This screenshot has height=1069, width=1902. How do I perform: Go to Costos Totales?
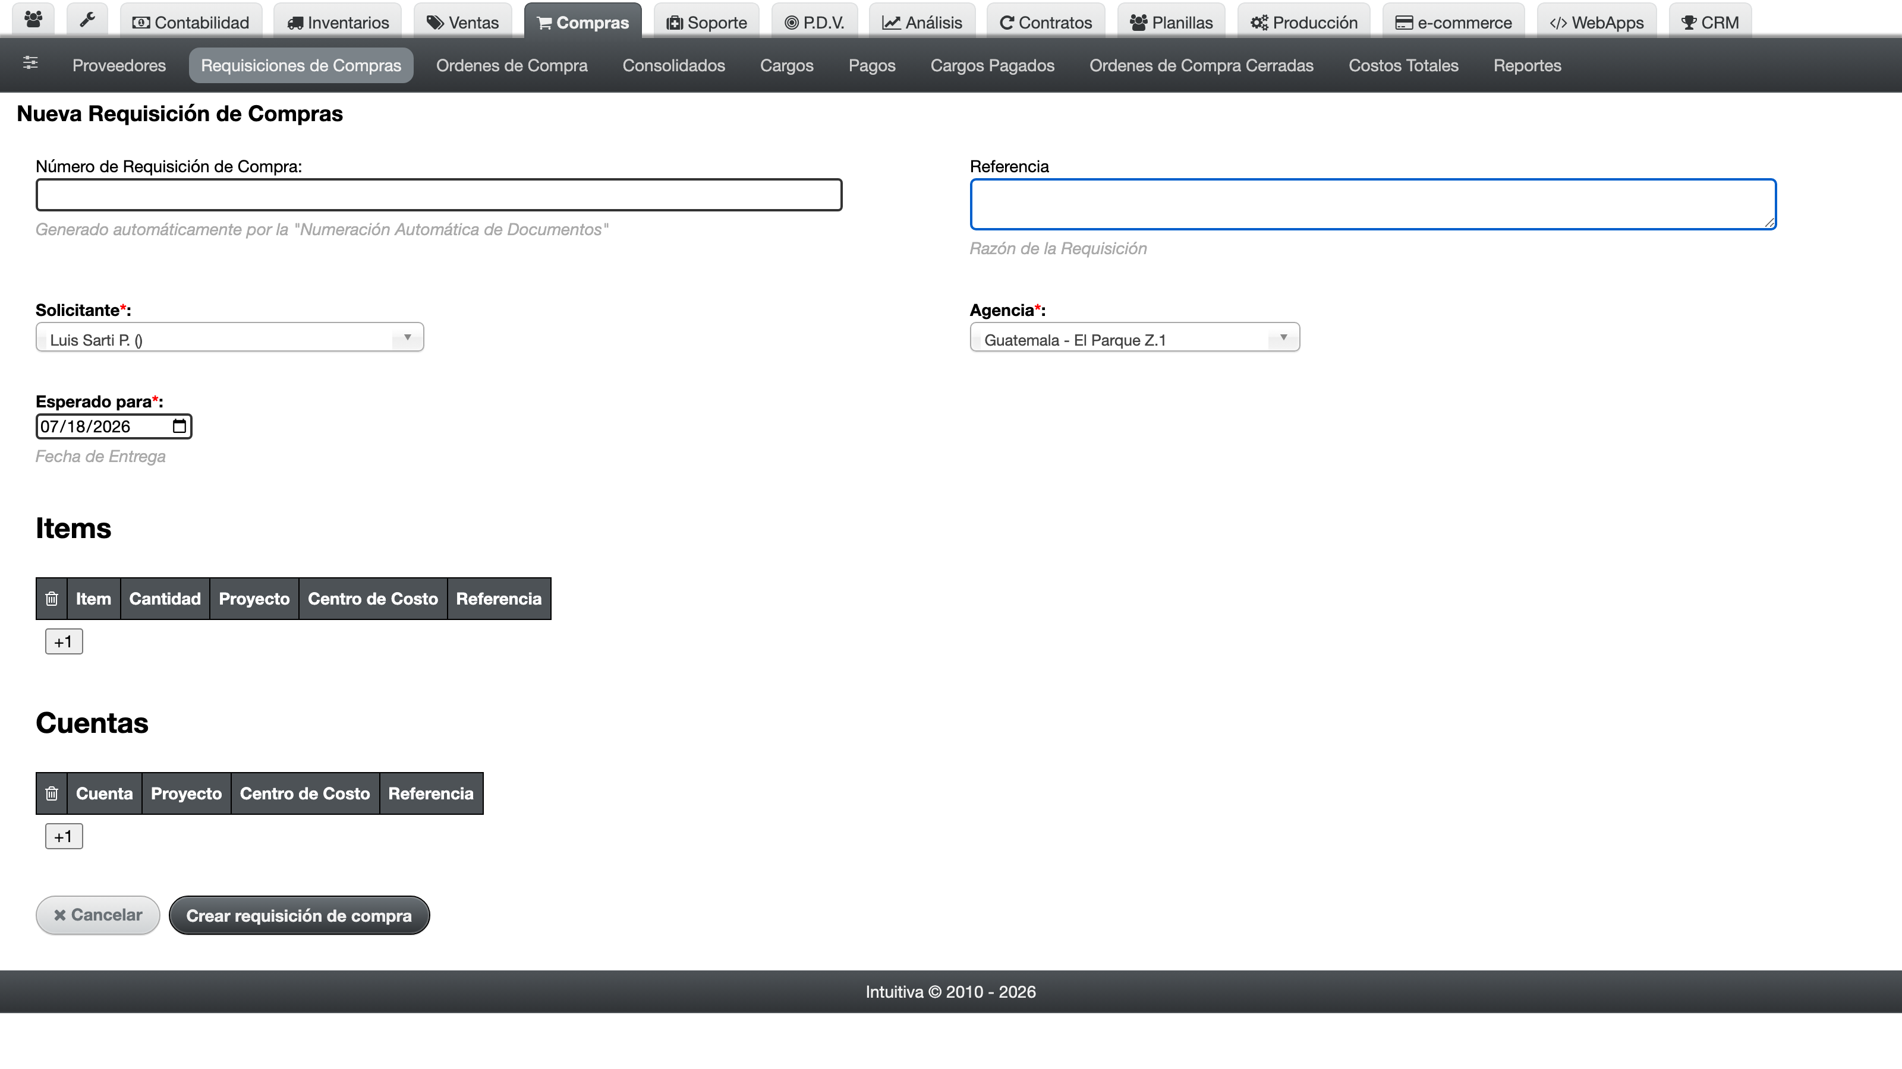1403,65
